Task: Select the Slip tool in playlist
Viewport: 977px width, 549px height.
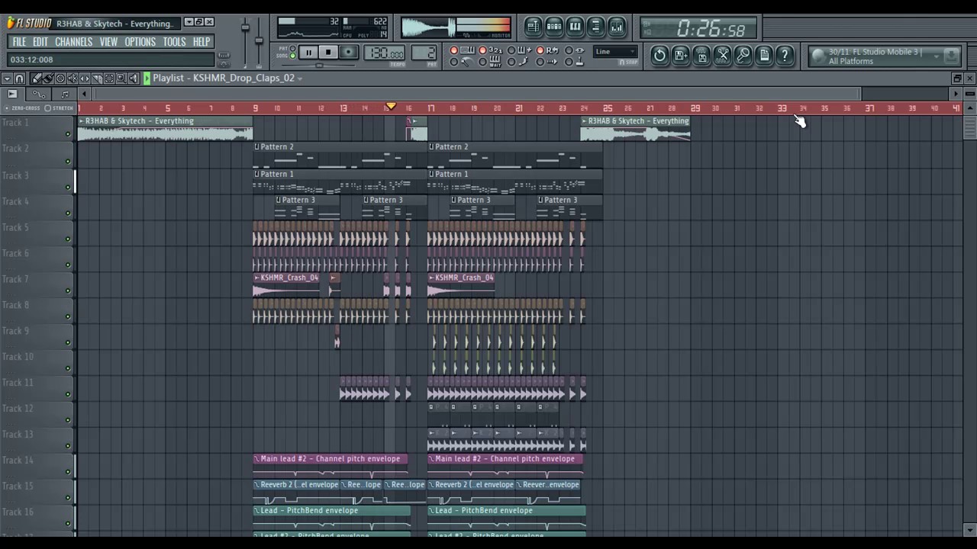Action: pos(85,79)
